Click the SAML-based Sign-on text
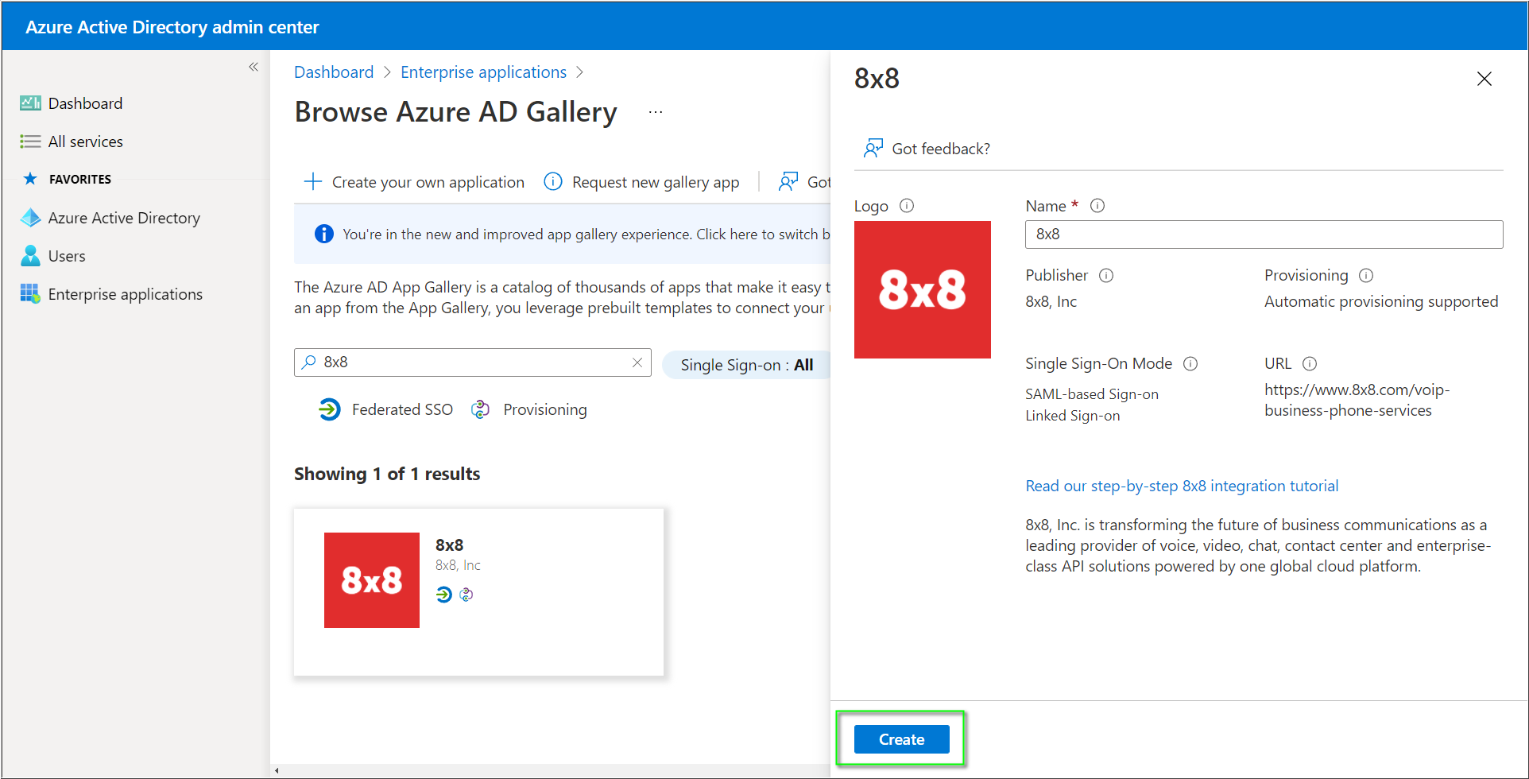The image size is (1529, 779). point(1091,394)
